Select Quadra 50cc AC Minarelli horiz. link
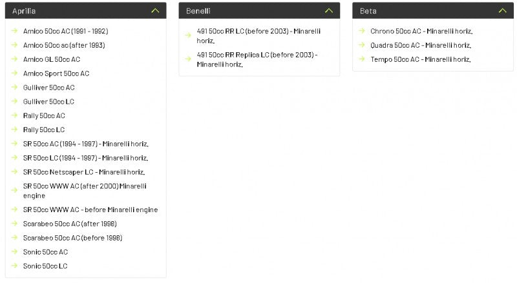Viewport: 517px width, 283px height. (420, 45)
